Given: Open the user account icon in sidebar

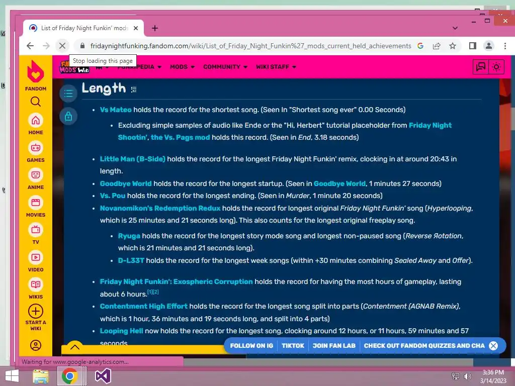Looking at the screenshot, I should coord(36,345).
